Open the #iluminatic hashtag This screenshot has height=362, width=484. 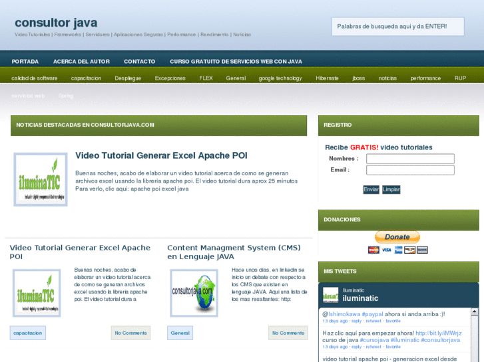click(x=405, y=340)
